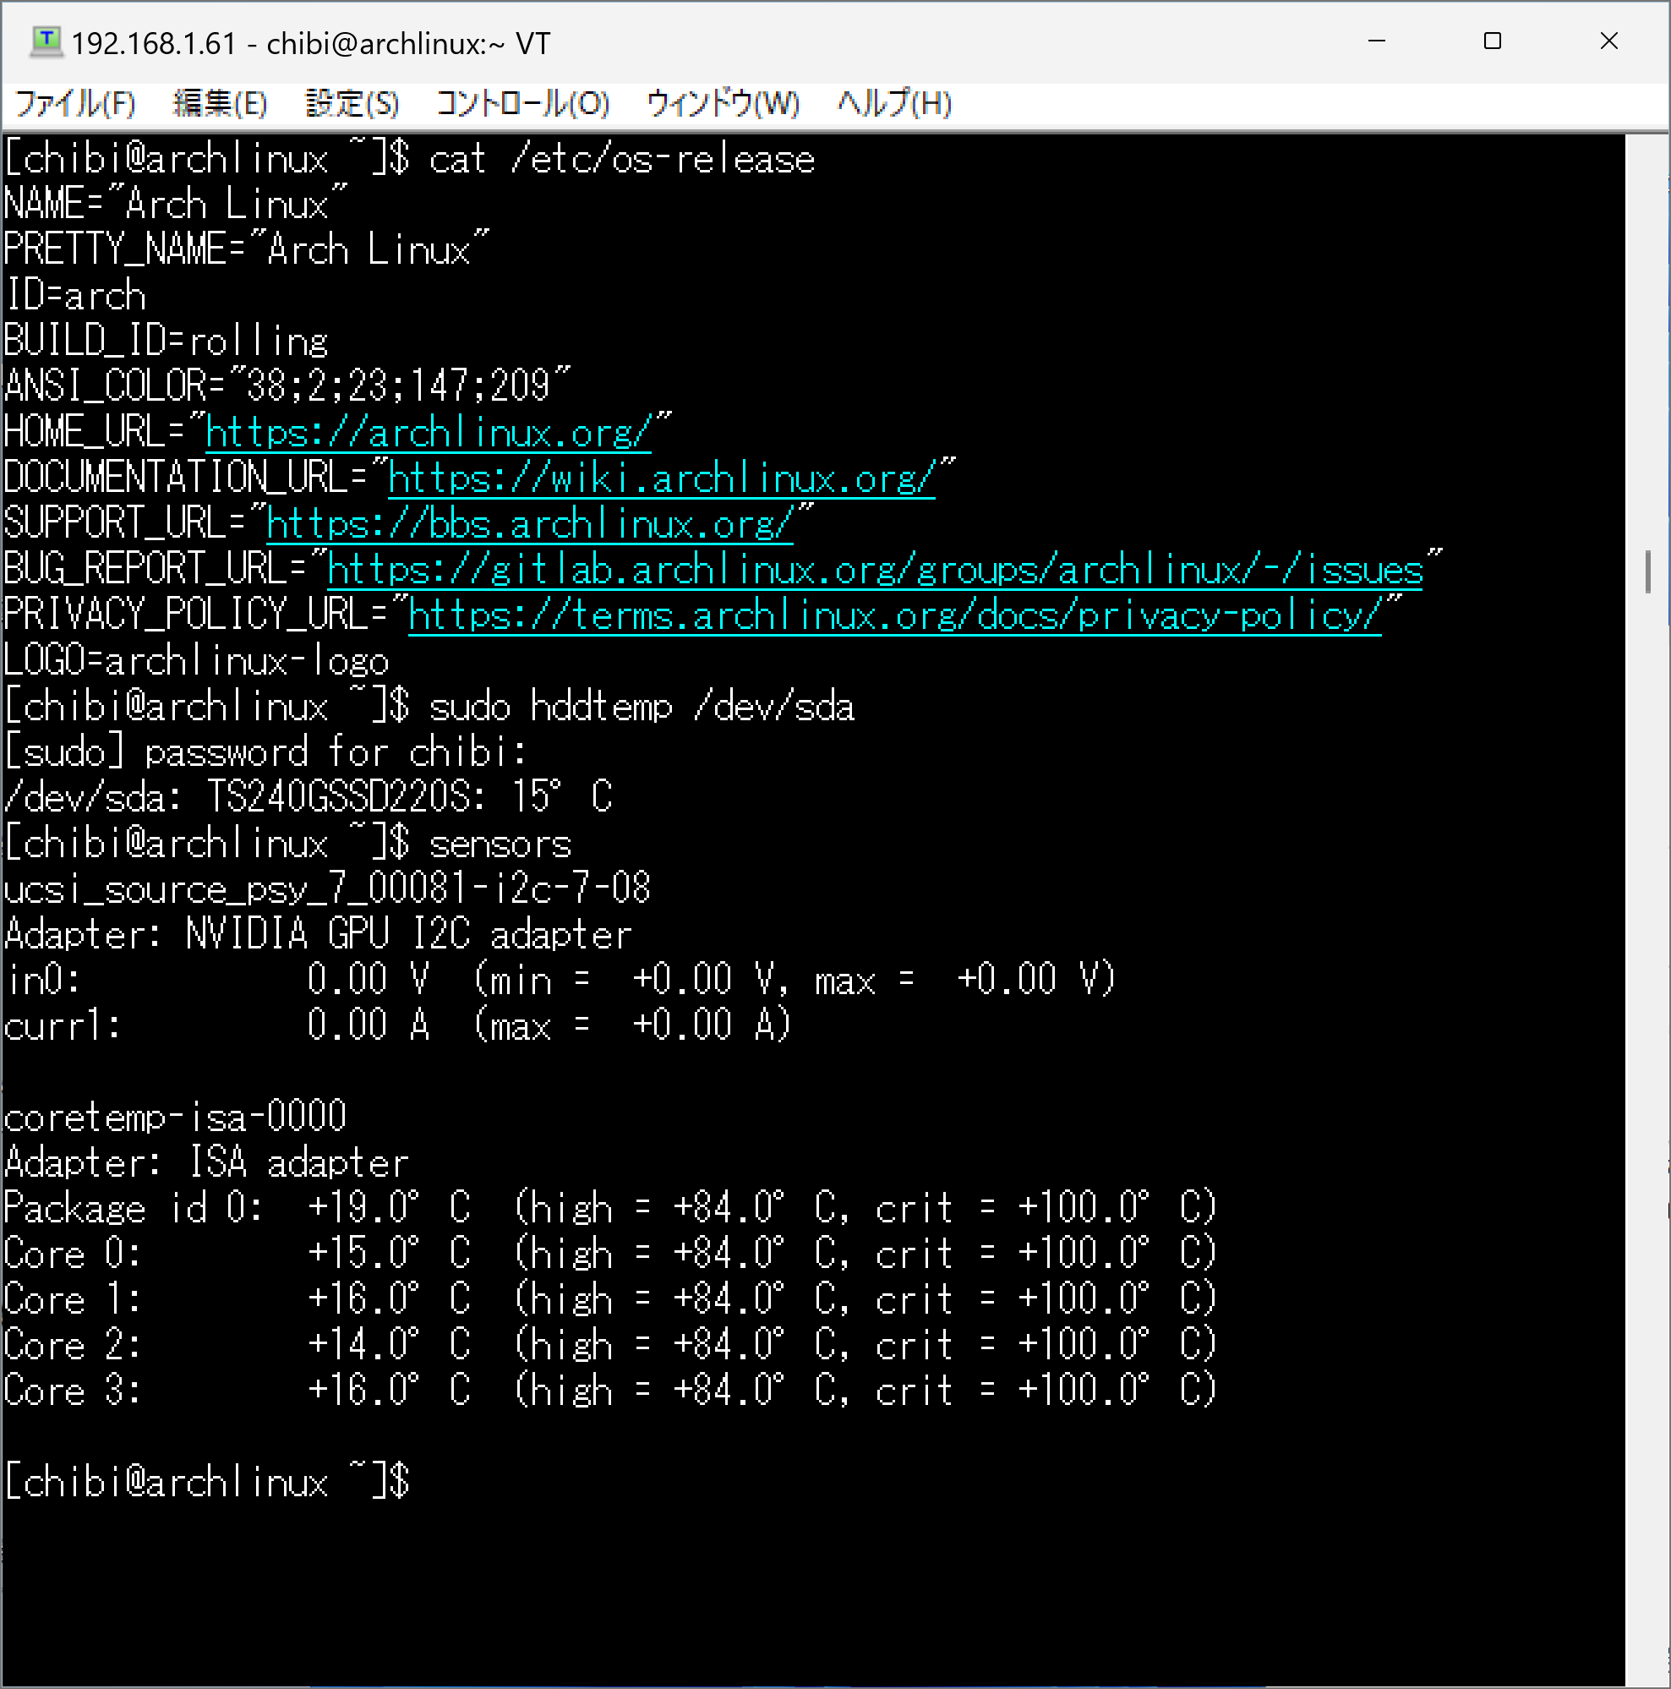Open the terms.archlinux.org privacy policy link
The width and height of the screenshot is (1671, 1689).
tap(893, 615)
